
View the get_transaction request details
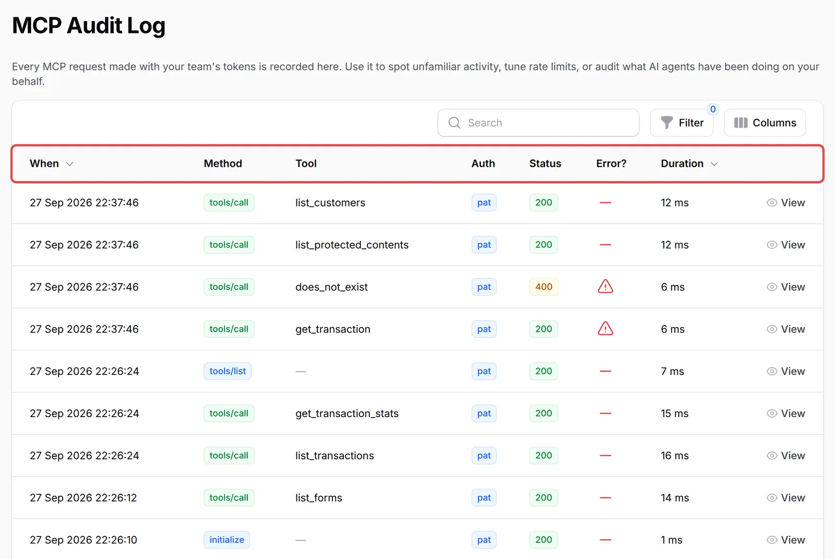pyautogui.click(x=786, y=329)
